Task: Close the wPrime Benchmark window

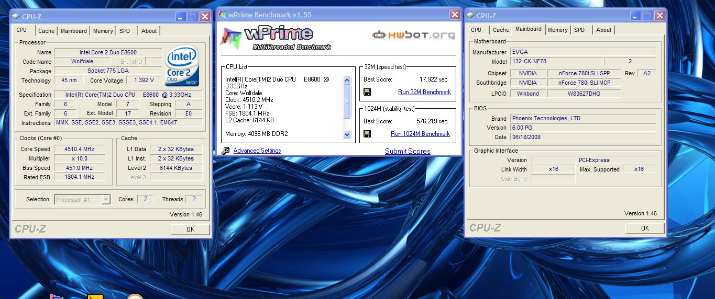Action: 455,15
